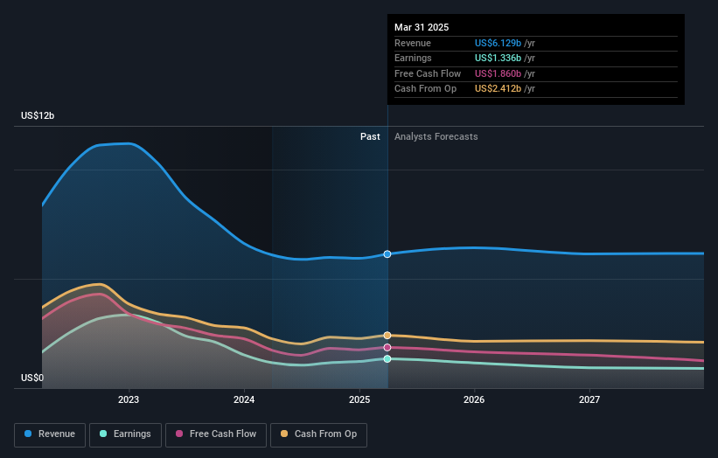718x458 pixels.
Task: Click the 2027 x-axis label
Action: click(589, 399)
